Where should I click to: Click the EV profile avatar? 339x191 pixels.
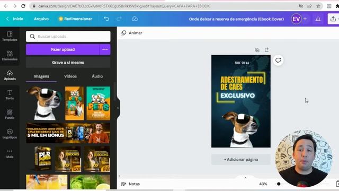click(296, 19)
